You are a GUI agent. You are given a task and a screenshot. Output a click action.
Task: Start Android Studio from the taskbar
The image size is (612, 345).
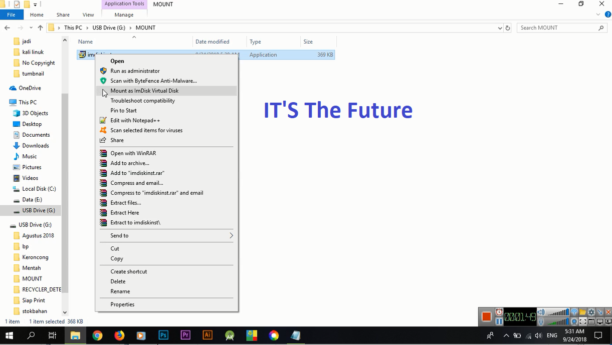point(229,335)
